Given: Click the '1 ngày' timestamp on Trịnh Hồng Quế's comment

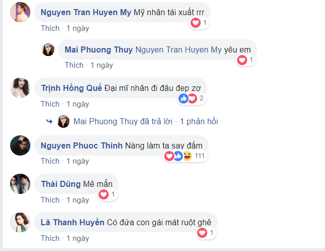Looking at the screenshot, I should pyautogui.click(x=78, y=104).
